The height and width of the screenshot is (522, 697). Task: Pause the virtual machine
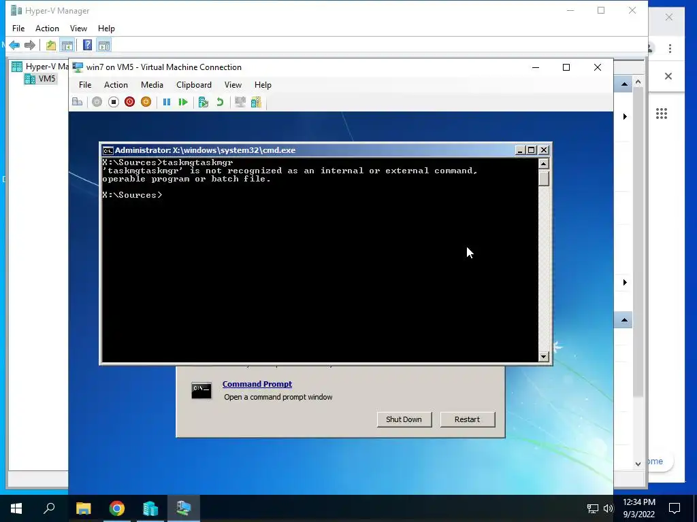[167, 102]
